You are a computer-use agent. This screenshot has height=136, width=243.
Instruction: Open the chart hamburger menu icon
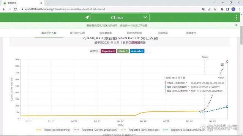coord(222,65)
